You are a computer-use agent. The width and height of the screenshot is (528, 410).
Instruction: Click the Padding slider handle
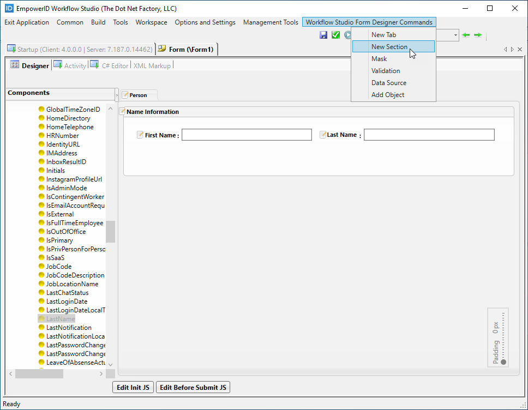click(x=503, y=362)
